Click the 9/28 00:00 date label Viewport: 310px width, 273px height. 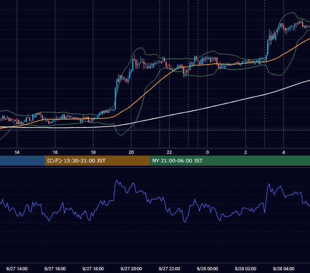point(207,268)
